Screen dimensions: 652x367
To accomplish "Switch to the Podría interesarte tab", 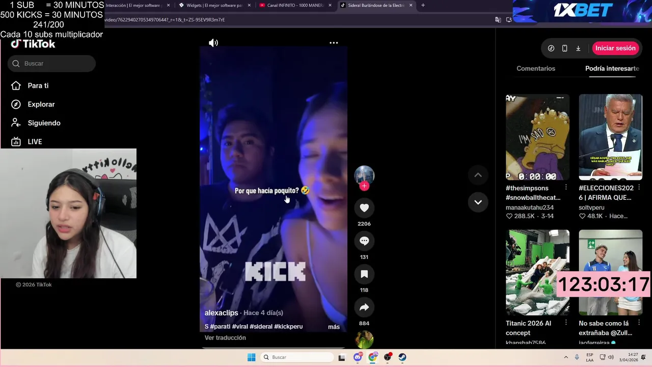I will [612, 68].
